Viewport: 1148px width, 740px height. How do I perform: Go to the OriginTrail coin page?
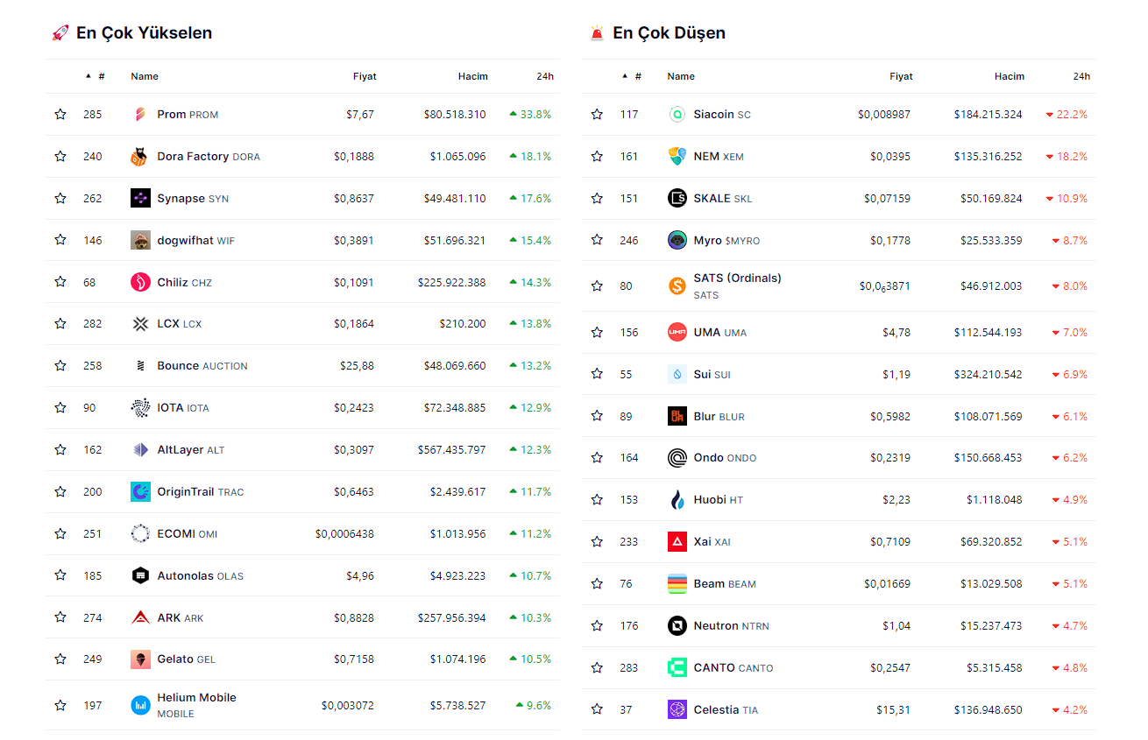201,492
